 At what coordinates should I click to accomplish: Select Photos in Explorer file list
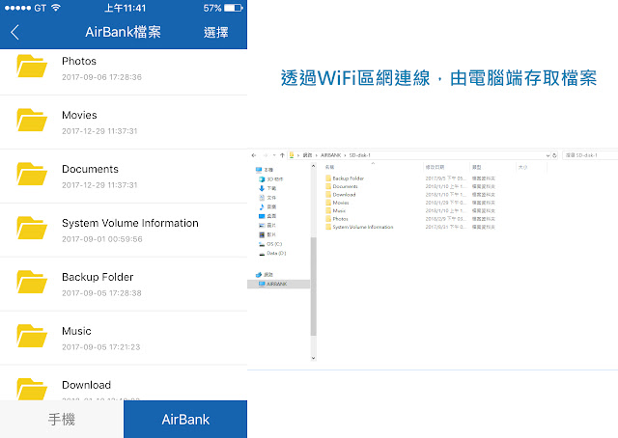pyautogui.click(x=337, y=219)
